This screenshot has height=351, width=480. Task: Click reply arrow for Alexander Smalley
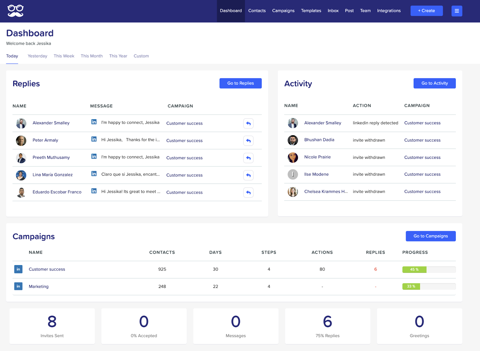click(248, 123)
